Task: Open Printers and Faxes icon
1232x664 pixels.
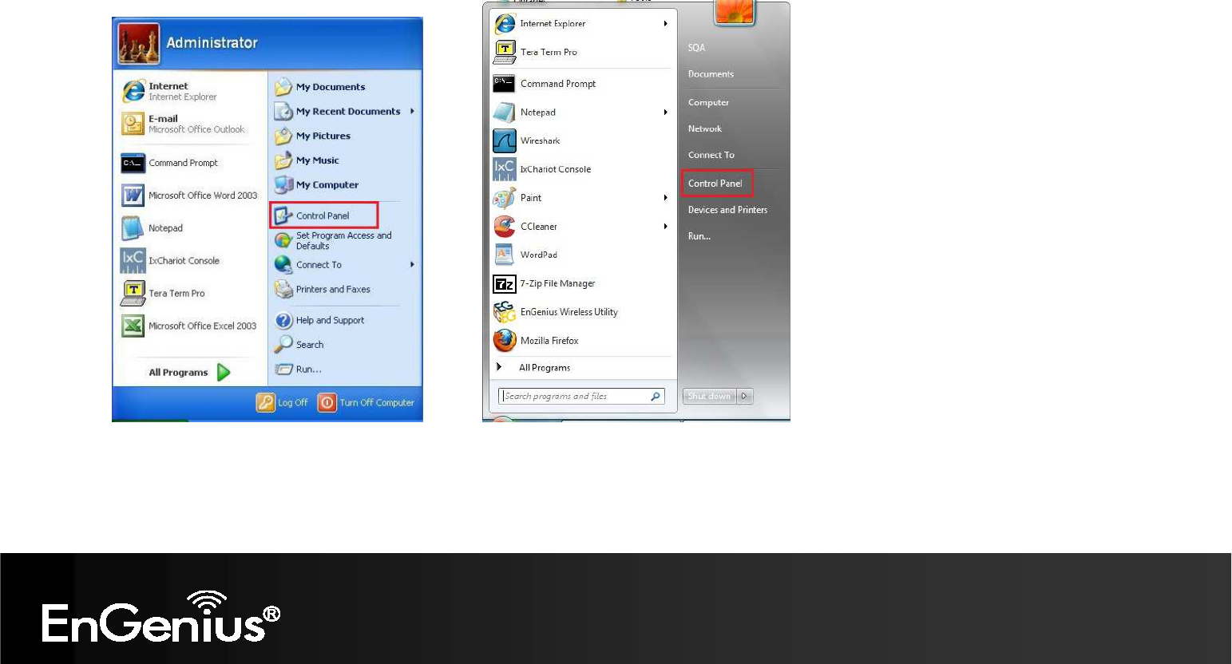Action: pyautogui.click(x=283, y=289)
